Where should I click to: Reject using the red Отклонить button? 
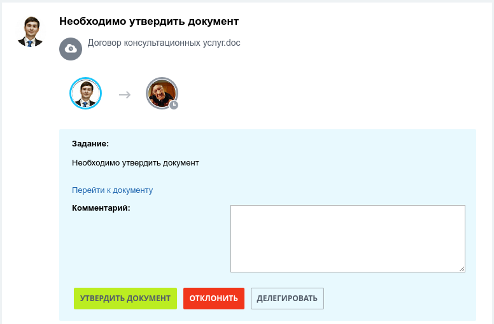(214, 298)
